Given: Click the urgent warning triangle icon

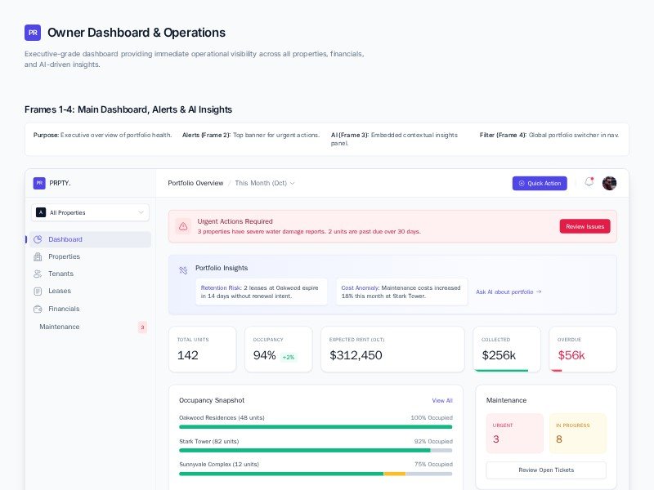Looking at the screenshot, I should pyautogui.click(x=183, y=226).
